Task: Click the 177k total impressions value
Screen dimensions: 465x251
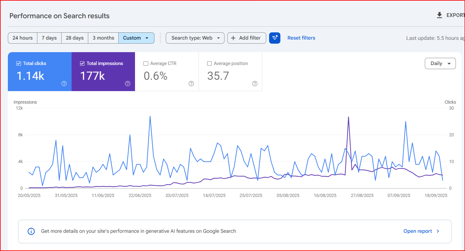Action: coord(93,76)
